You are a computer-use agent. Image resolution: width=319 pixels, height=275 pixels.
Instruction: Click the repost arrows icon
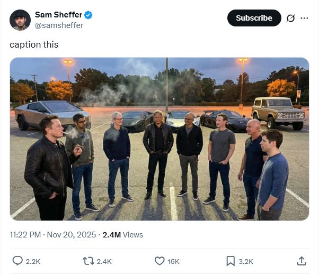click(x=88, y=261)
